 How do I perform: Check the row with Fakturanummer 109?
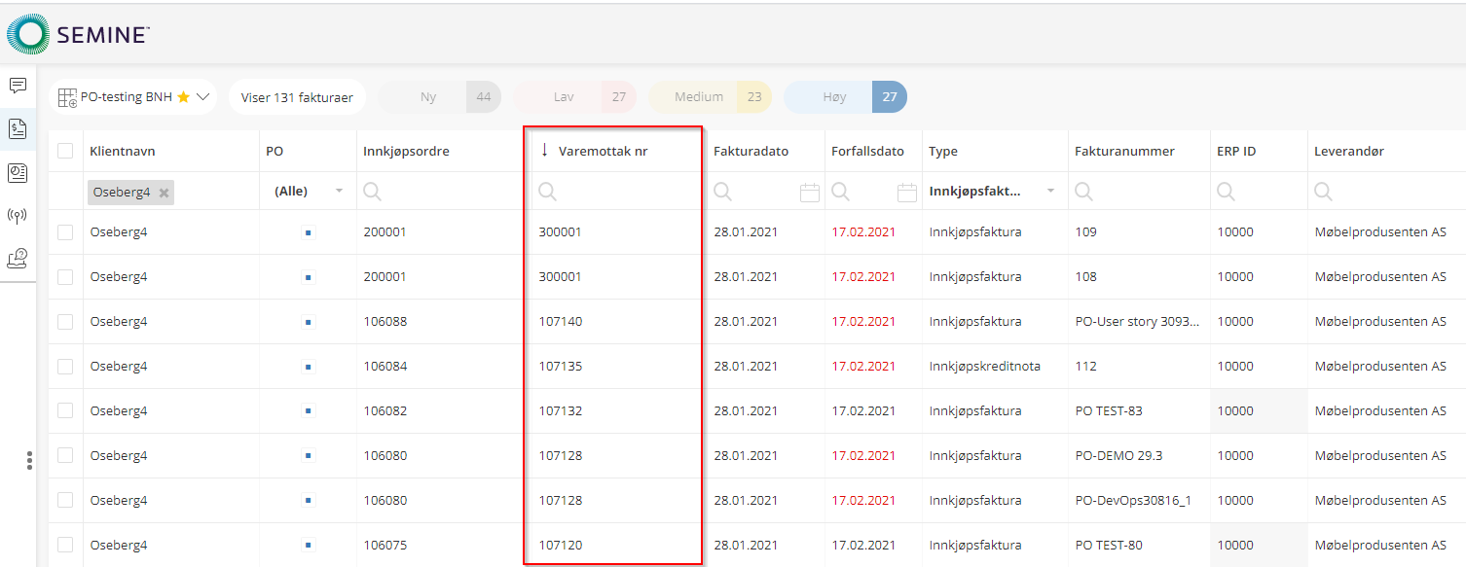(65, 232)
